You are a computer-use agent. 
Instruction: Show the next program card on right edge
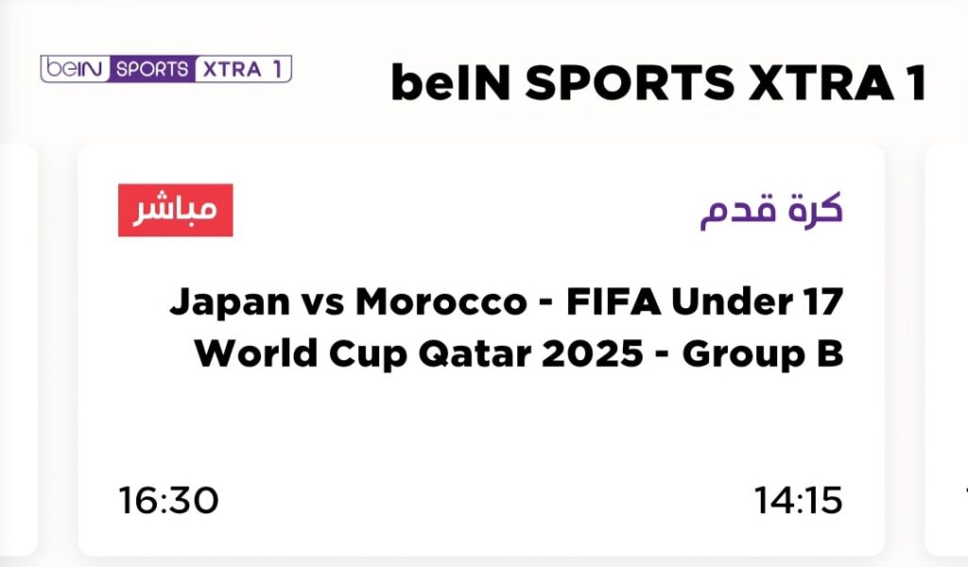click(x=948, y=350)
